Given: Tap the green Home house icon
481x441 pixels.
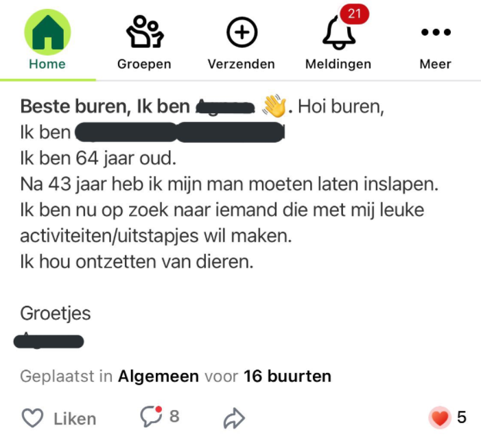Looking at the screenshot, I should tap(47, 32).
